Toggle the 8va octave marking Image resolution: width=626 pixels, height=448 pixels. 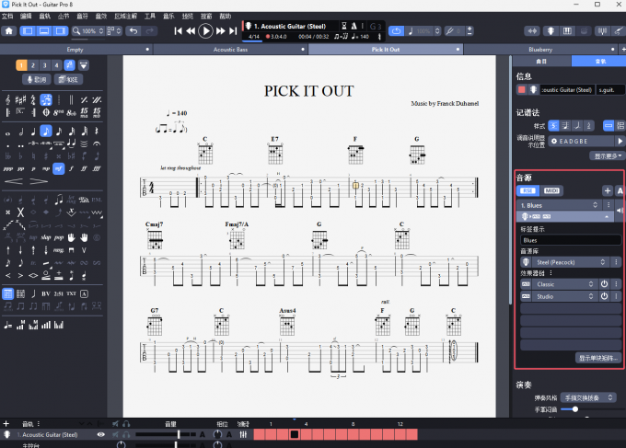[x=58, y=112]
